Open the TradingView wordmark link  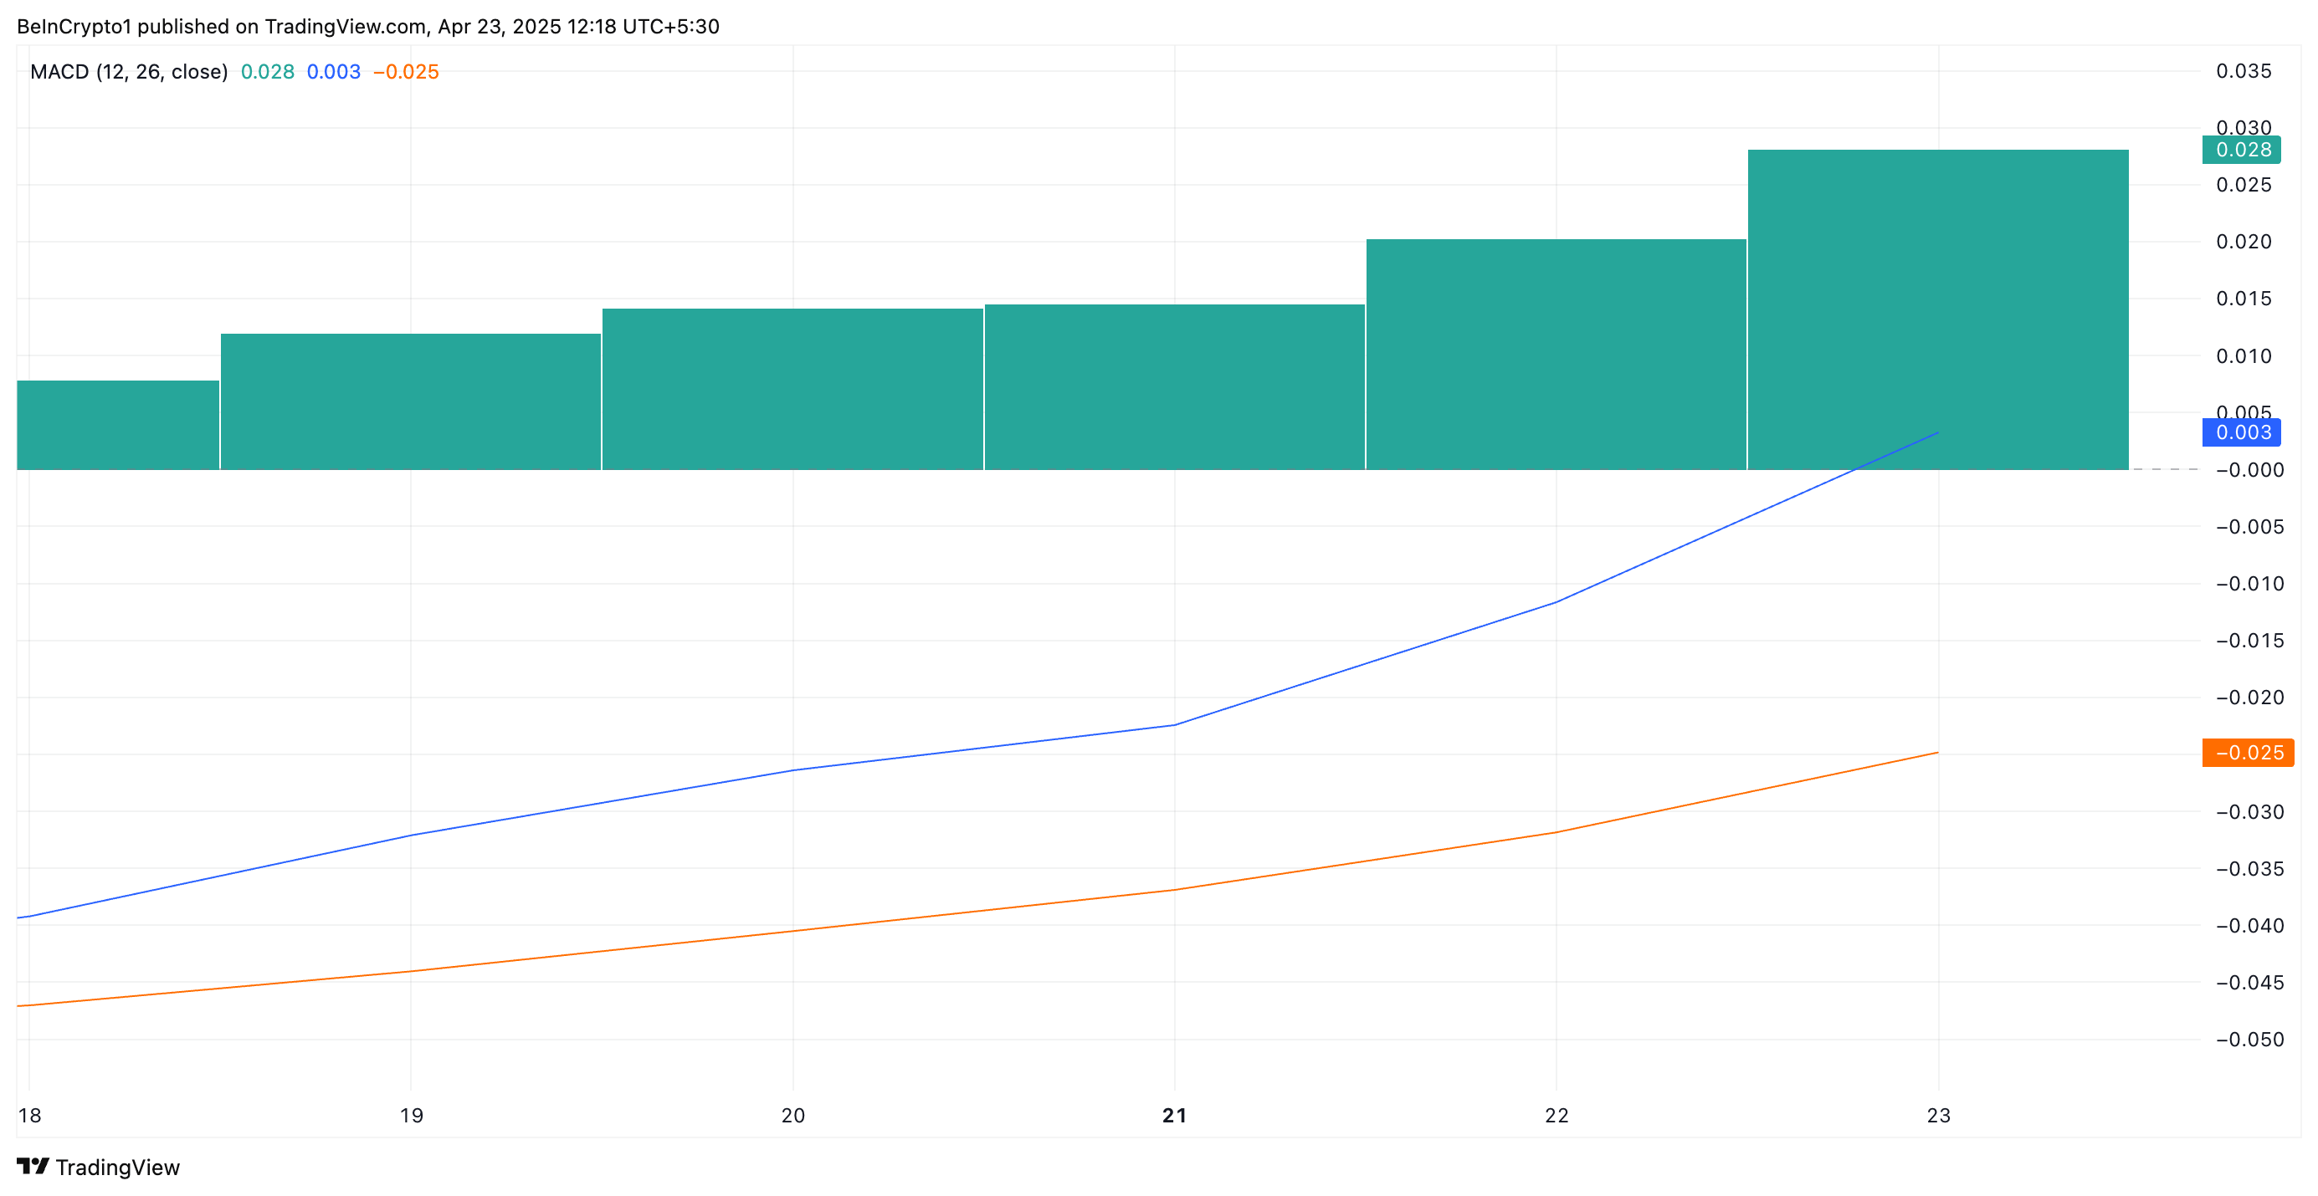[117, 1168]
